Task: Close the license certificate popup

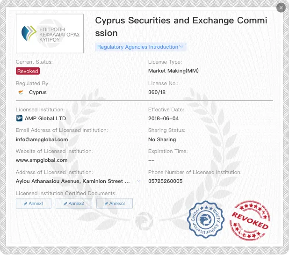Action: [x=281, y=8]
